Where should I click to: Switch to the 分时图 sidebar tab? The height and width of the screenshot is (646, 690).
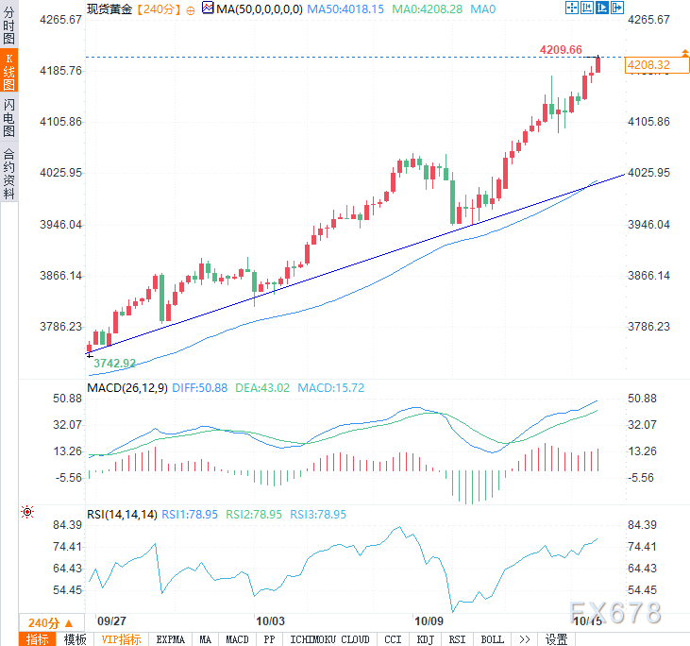8,27
